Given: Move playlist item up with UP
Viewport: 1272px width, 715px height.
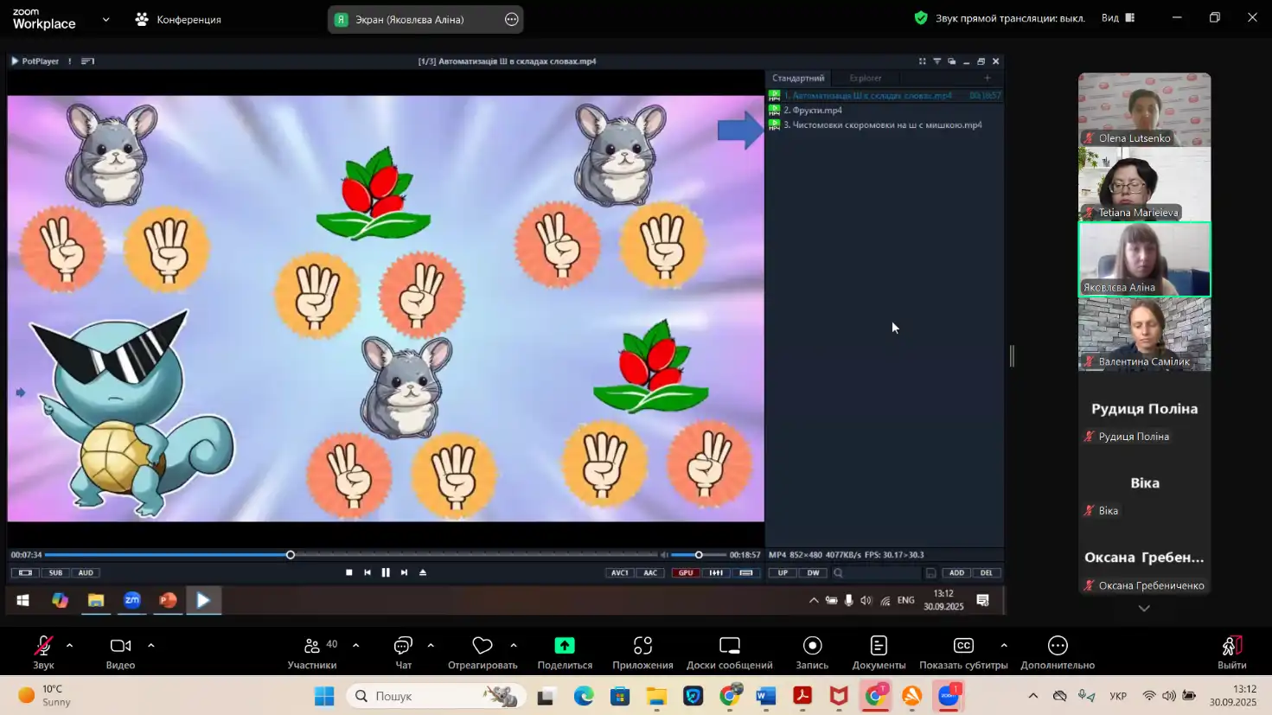Looking at the screenshot, I should click(x=783, y=572).
